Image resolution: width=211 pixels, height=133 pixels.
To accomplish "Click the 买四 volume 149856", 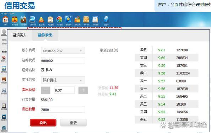I will 182,112.
